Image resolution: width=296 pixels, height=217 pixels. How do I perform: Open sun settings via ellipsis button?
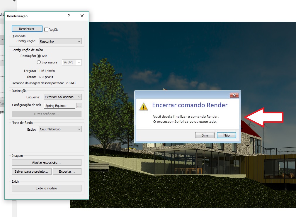79,106
